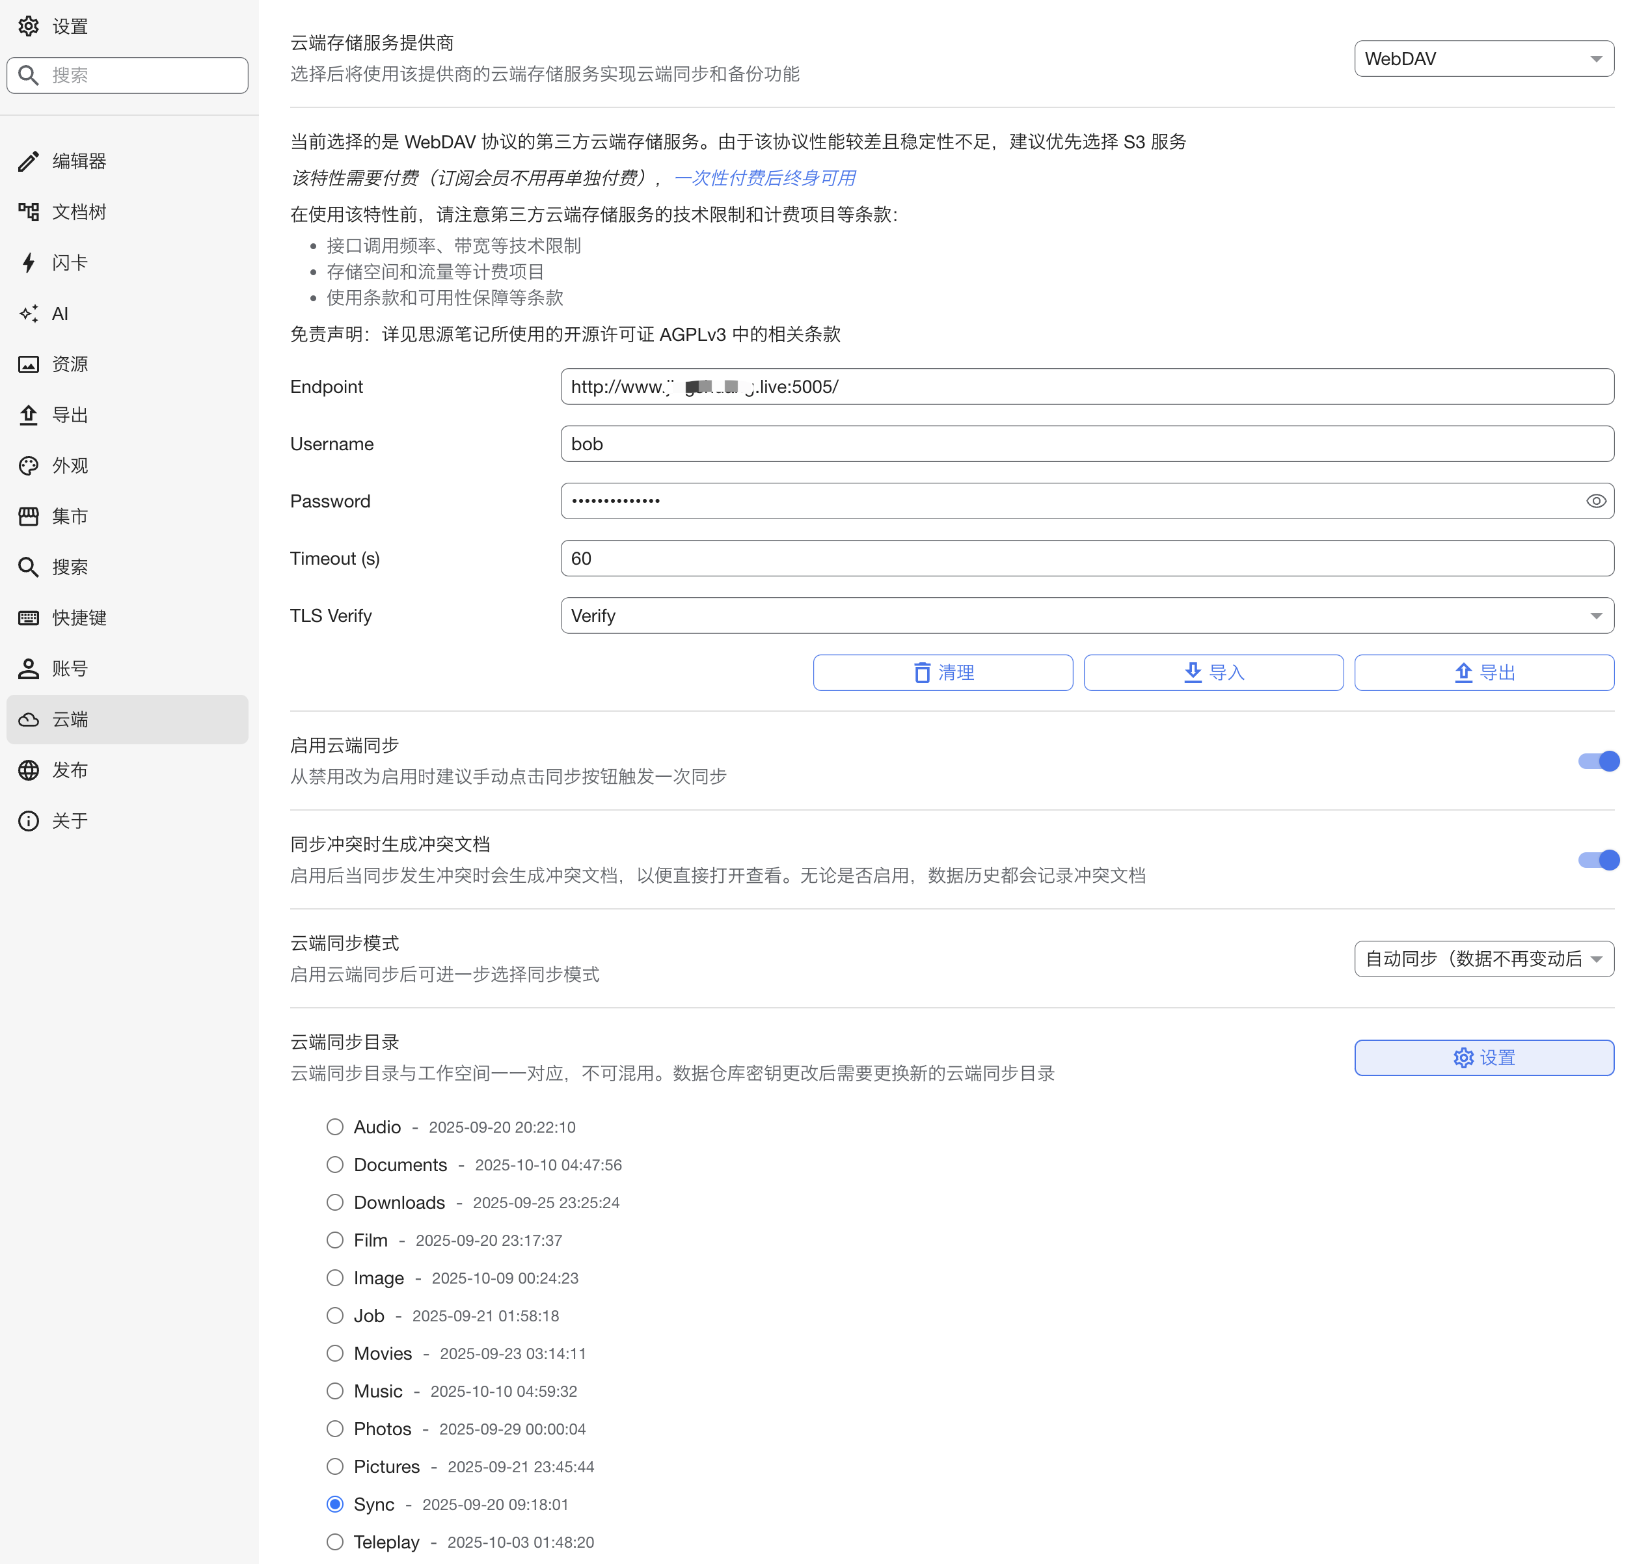Disable the 启用云端同步 switch
1650x1564 pixels.
(1597, 761)
